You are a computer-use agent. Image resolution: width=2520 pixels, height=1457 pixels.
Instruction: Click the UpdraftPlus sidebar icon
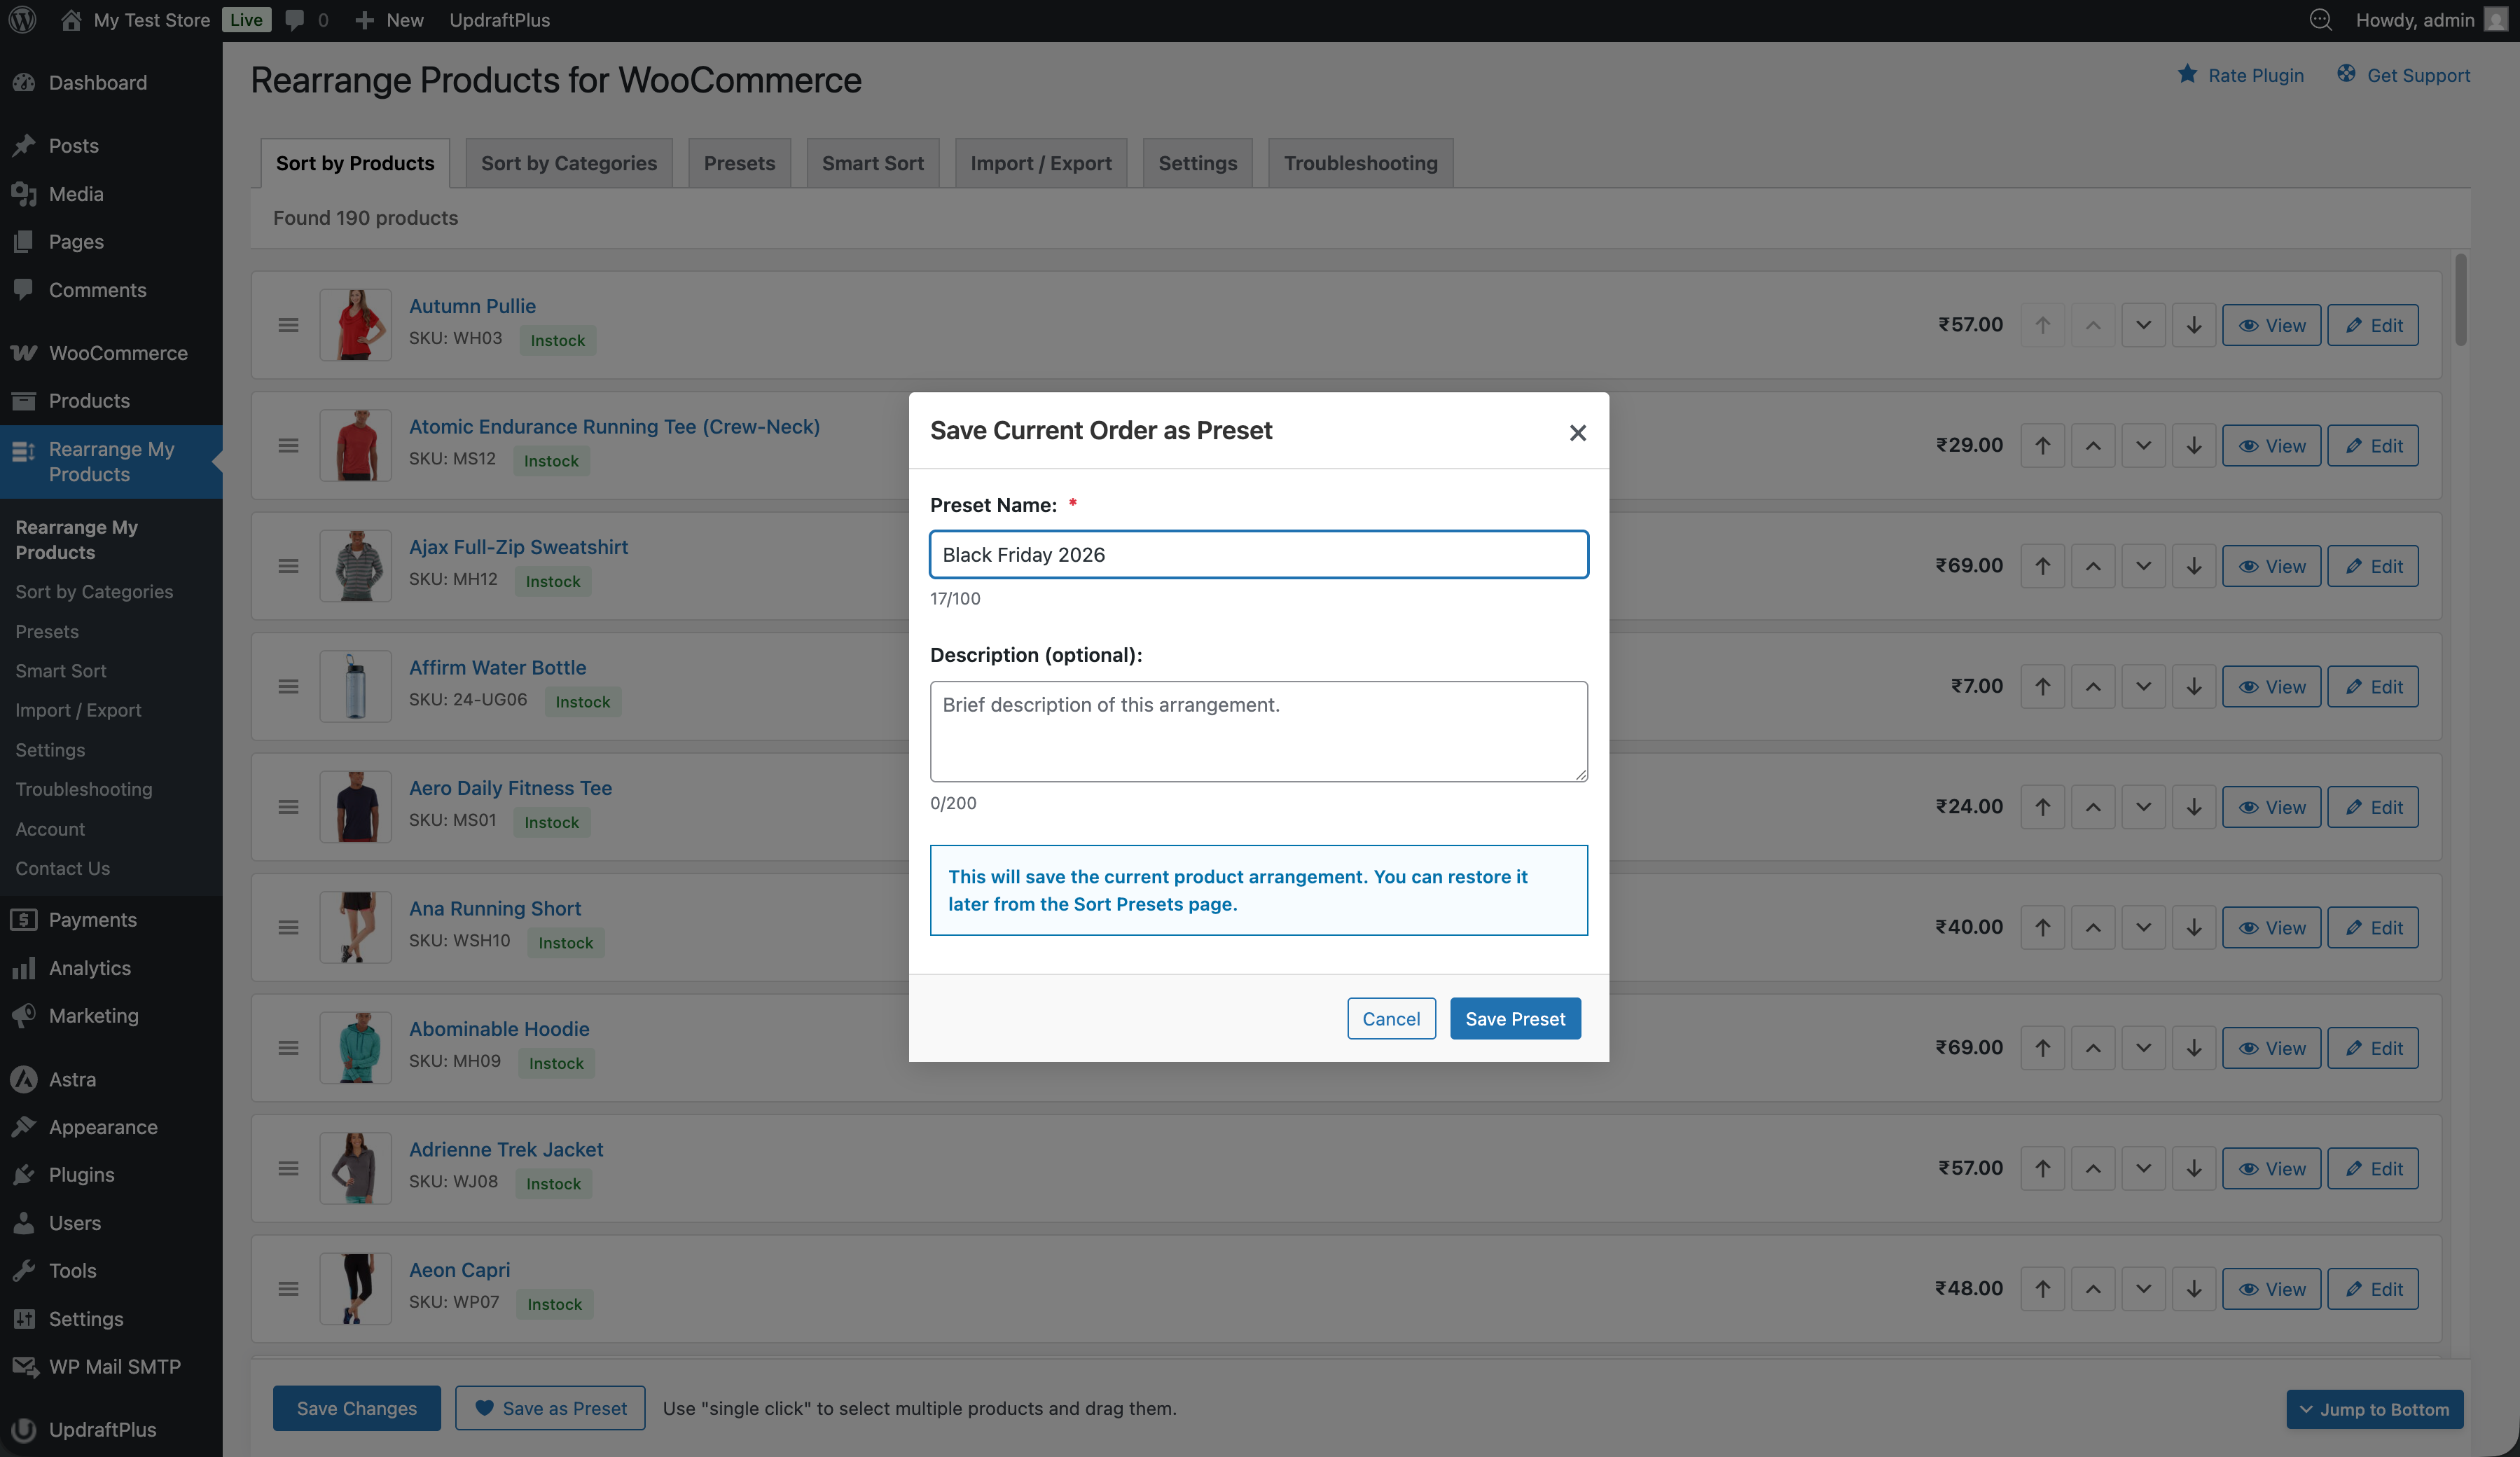(x=24, y=1430)
